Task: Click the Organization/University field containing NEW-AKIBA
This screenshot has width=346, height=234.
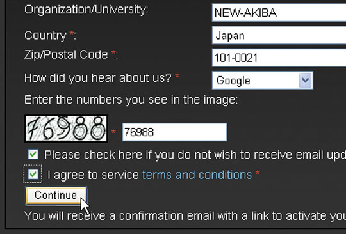Action: pyautogui.click(x=279, y=13)
